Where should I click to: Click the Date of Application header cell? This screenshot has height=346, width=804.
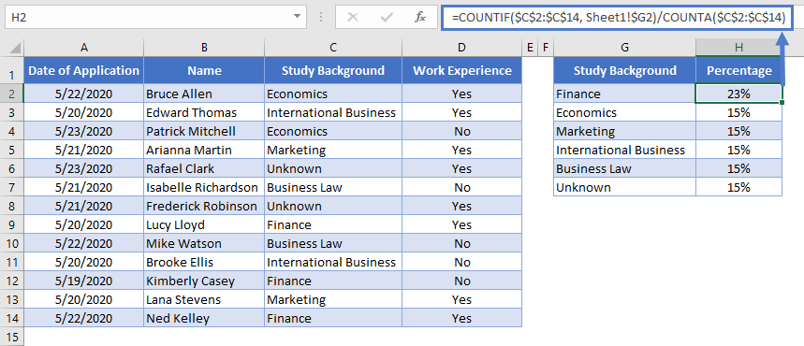(x=84, y=71)
